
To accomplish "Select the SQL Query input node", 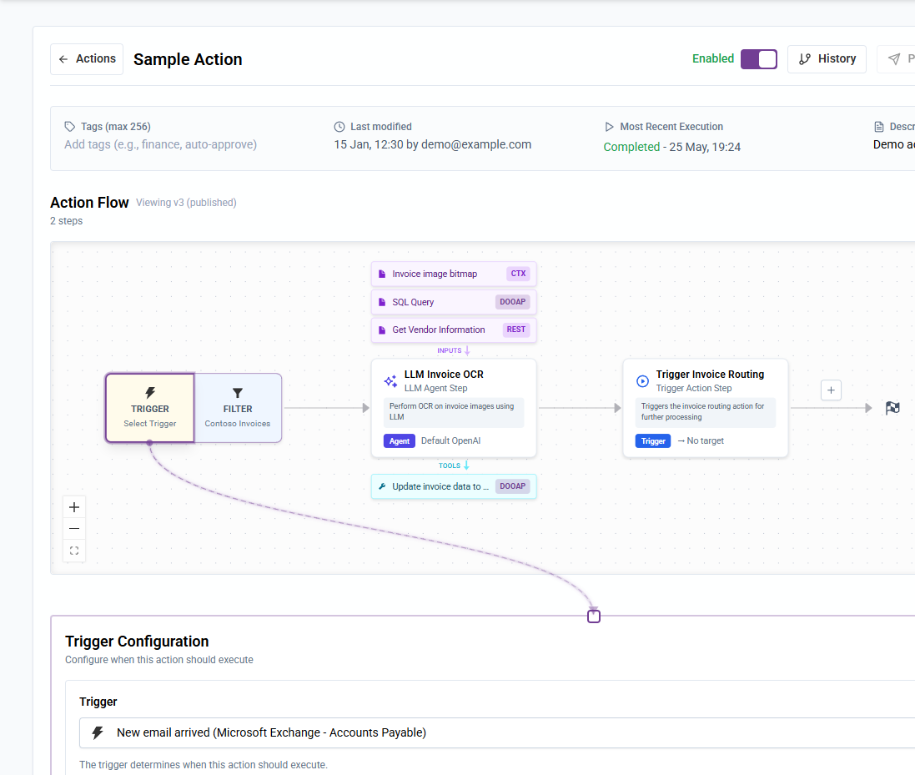I will click(x=454, y=302).
